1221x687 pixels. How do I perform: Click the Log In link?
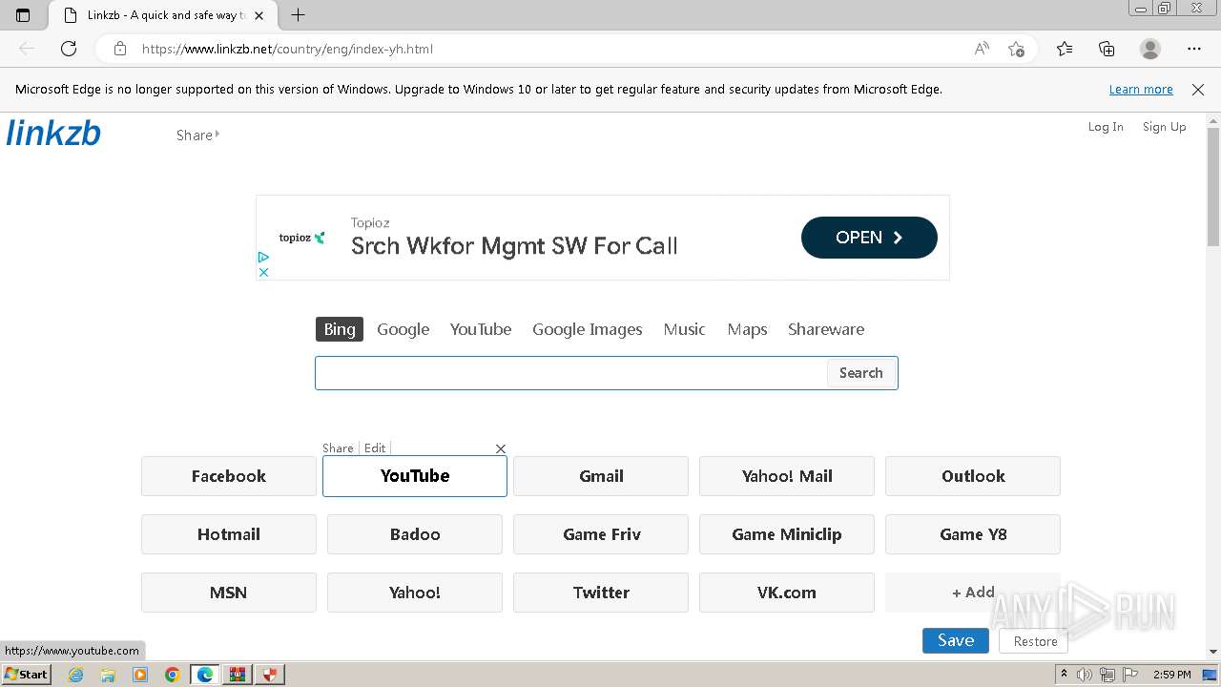pos(1106,127)
